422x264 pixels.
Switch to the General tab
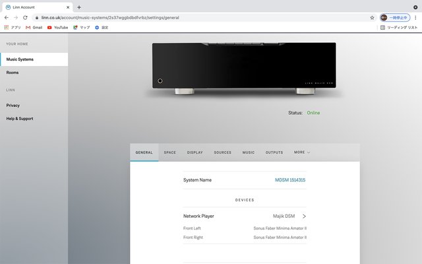[144, 152]
